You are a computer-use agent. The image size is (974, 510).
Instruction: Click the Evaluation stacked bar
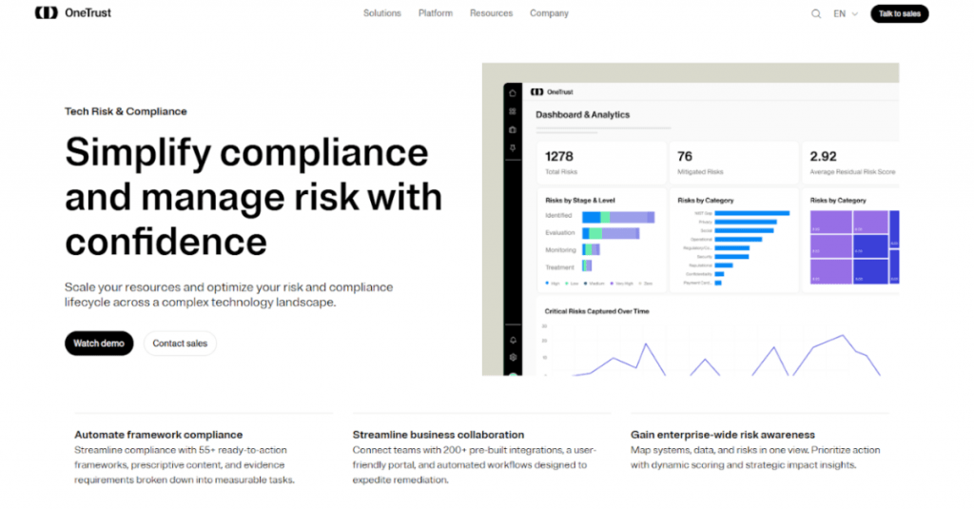611,233
